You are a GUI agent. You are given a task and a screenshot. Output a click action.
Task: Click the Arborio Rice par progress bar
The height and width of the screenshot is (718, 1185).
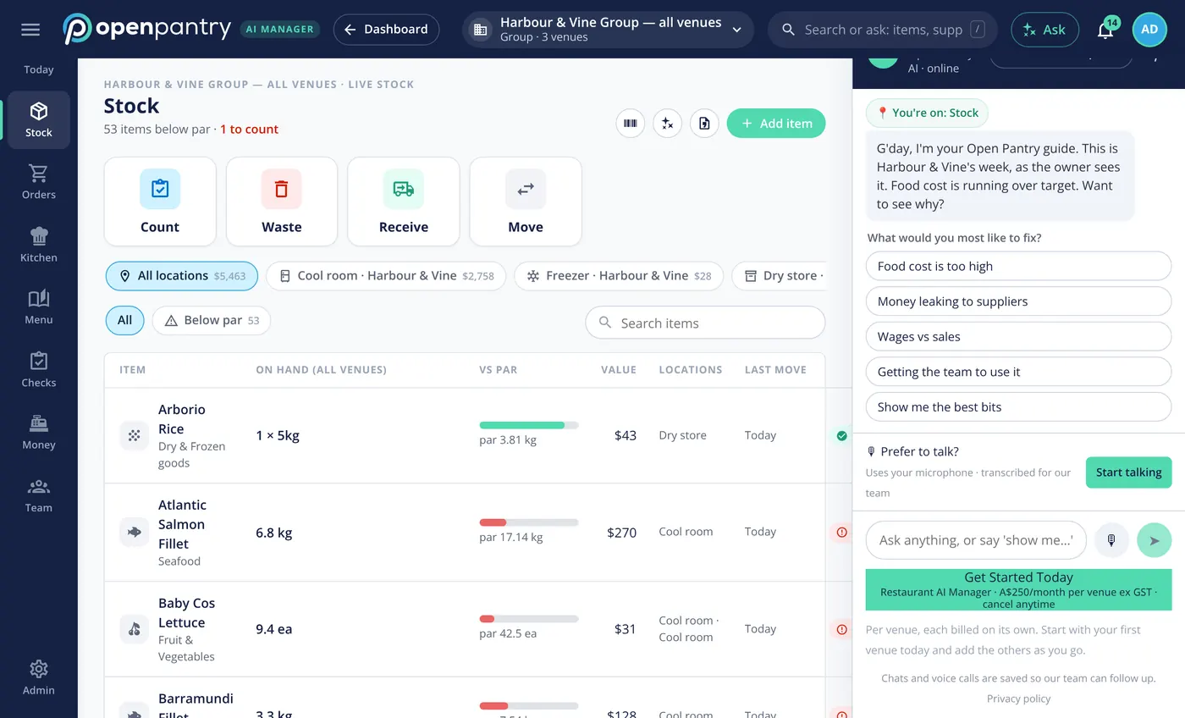point(529,425)
